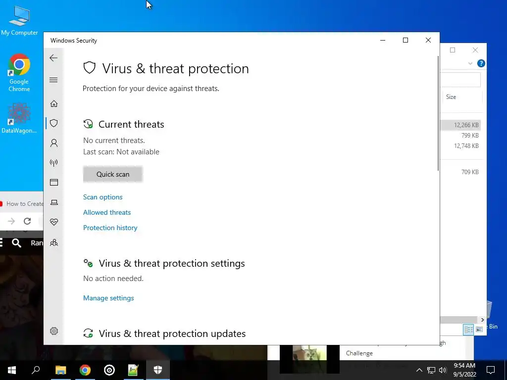
Task: Select the DataWagon desktop shortcut
Action: [x=19, y=118]
